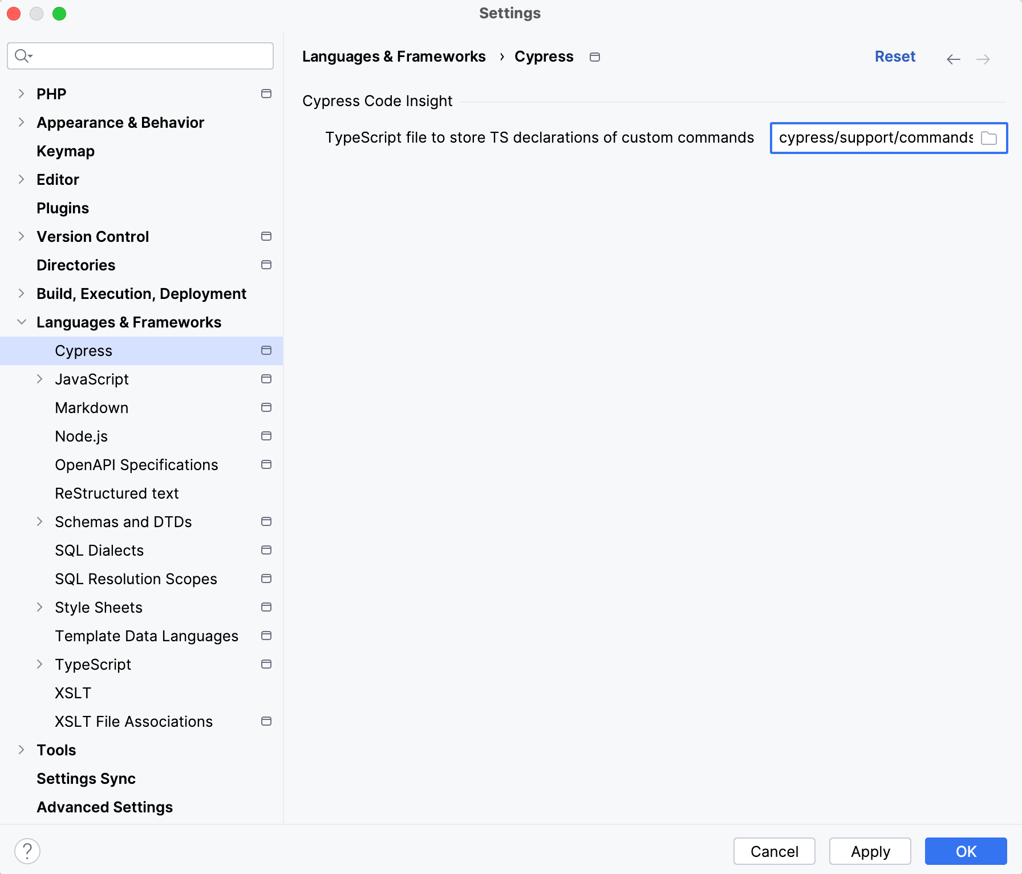Viewport: 1022px width, 874px height.
Task: Click project-level icon next to Cypress breadcrumb
Action: (x=595, y=57)
